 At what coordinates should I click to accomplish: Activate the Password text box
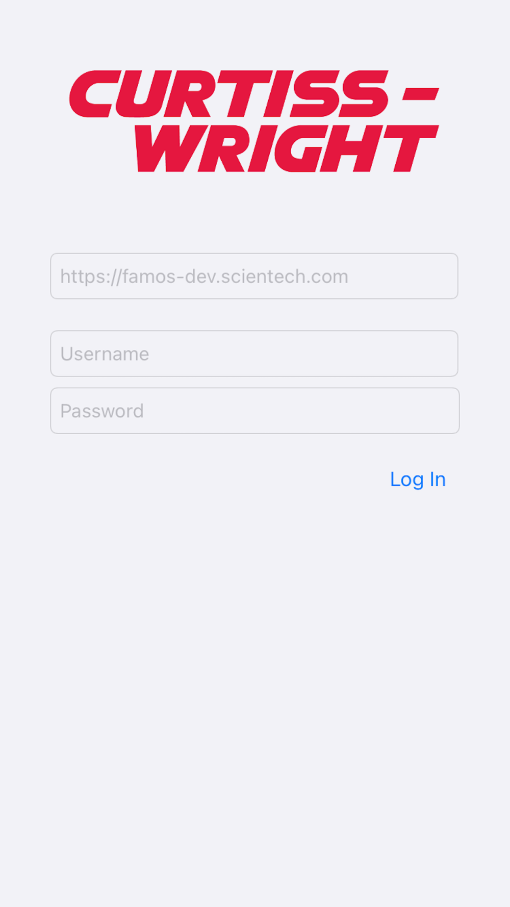pos(254,411)
